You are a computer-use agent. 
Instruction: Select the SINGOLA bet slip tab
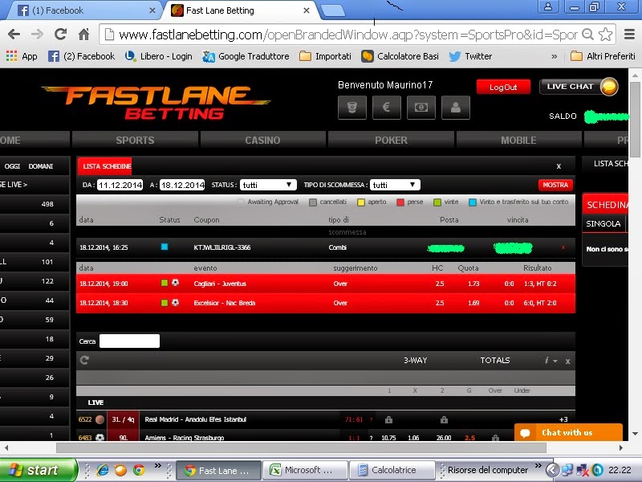pos(603,224)
